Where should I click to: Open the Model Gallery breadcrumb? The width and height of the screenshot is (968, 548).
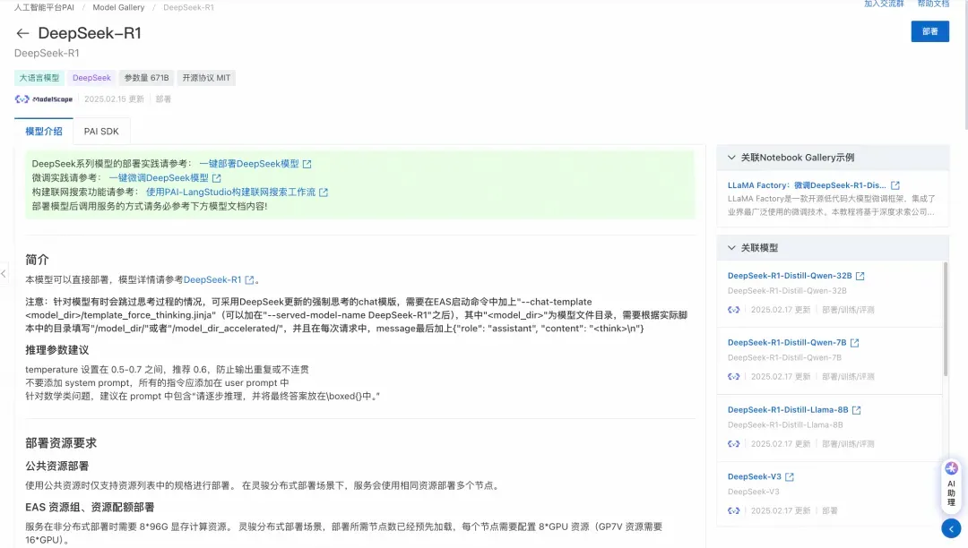[x=118, y=7]
